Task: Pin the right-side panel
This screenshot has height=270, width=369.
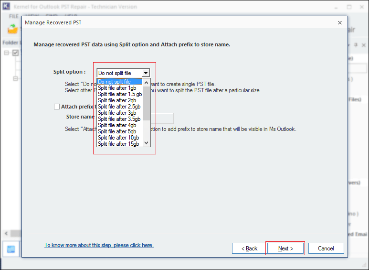Action: [356, 45]
